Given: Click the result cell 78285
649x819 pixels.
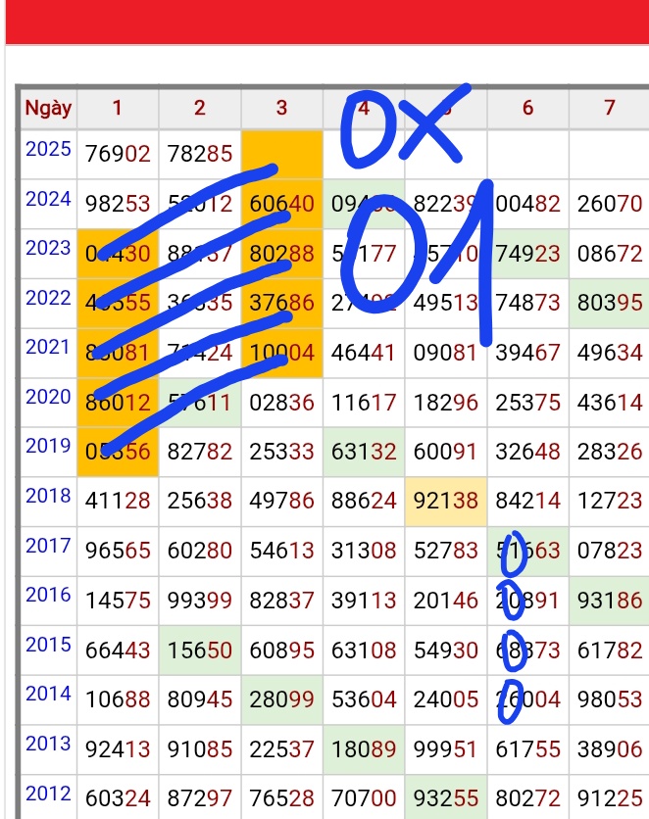Looking at the screenshot, I should [200, 154].
